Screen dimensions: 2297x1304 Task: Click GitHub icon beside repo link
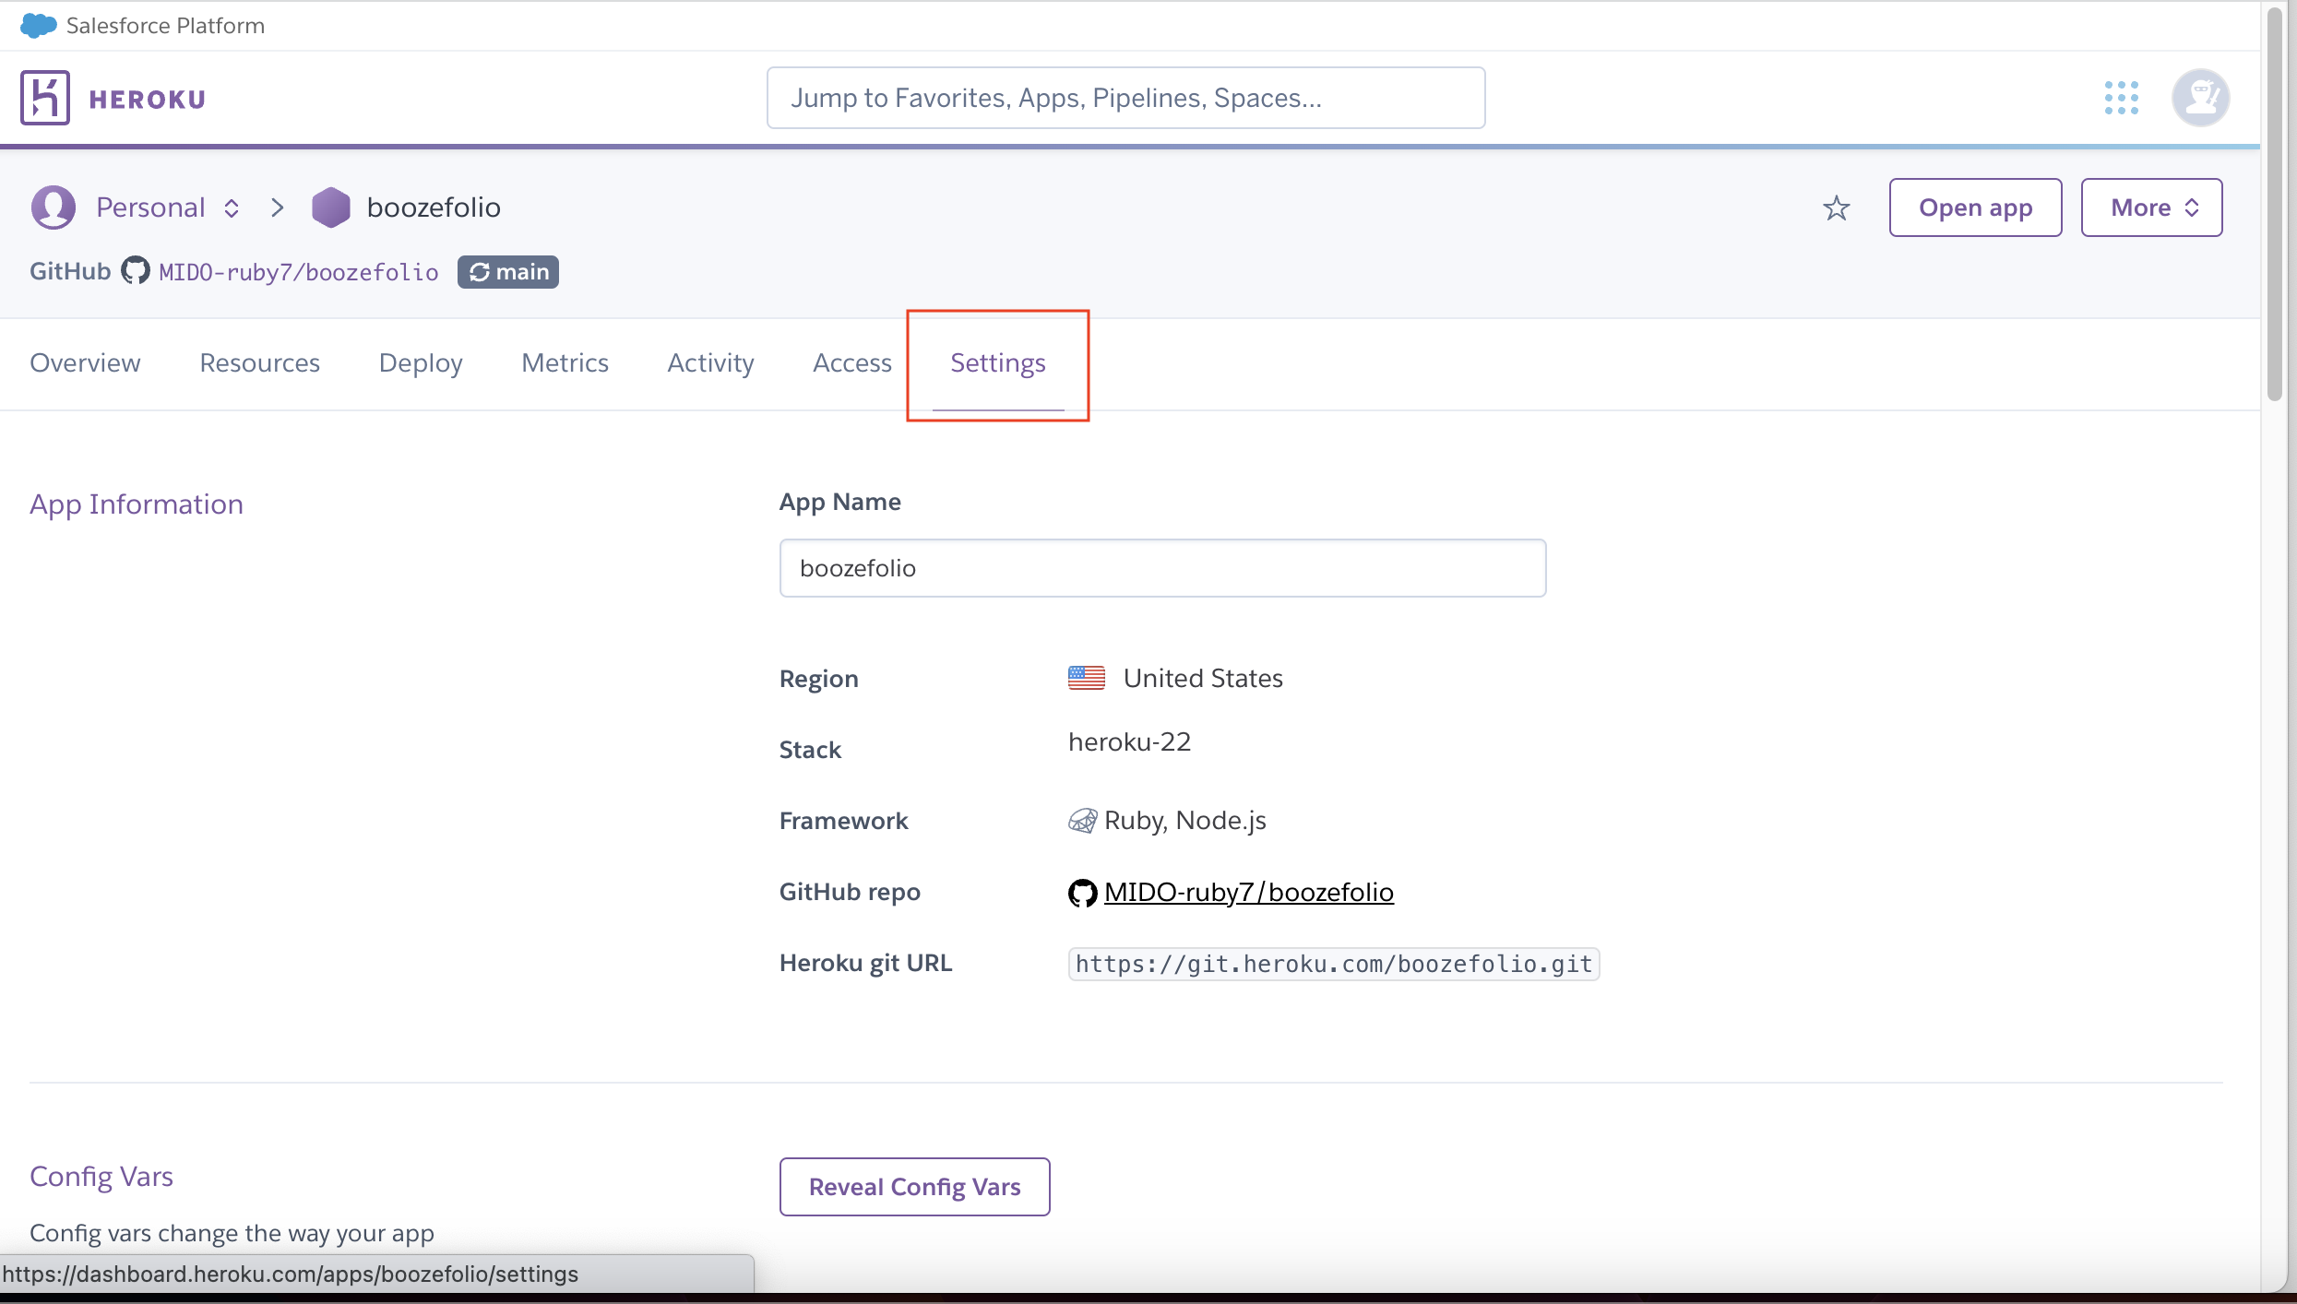pyautogui.click(x=1082, y=893)
